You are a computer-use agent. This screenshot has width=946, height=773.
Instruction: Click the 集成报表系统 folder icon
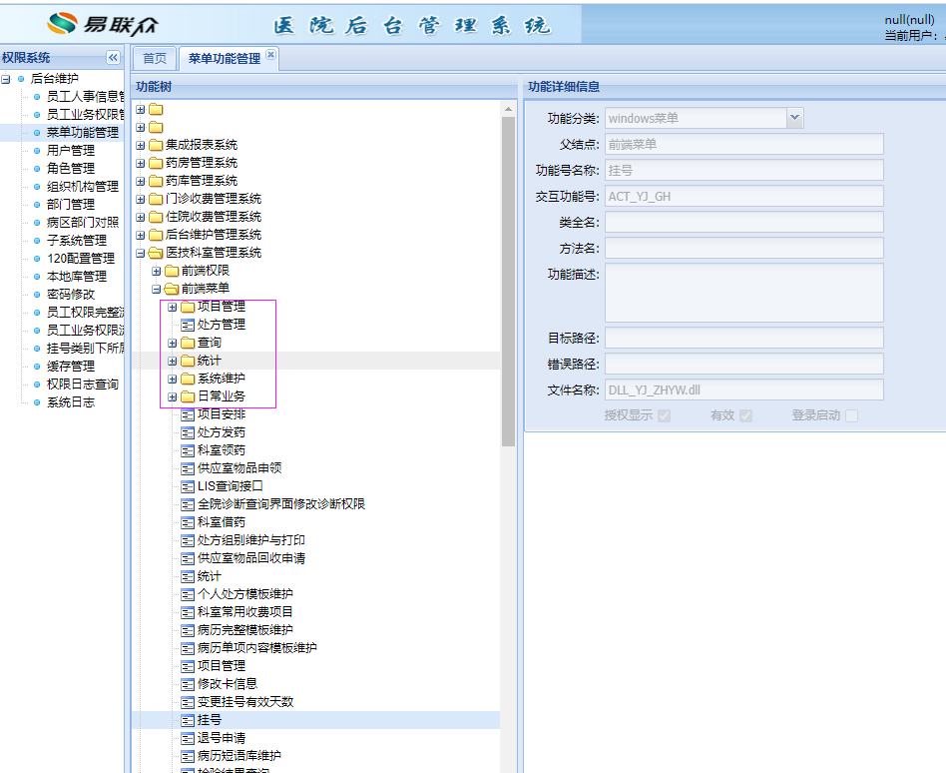click(156, 145)
